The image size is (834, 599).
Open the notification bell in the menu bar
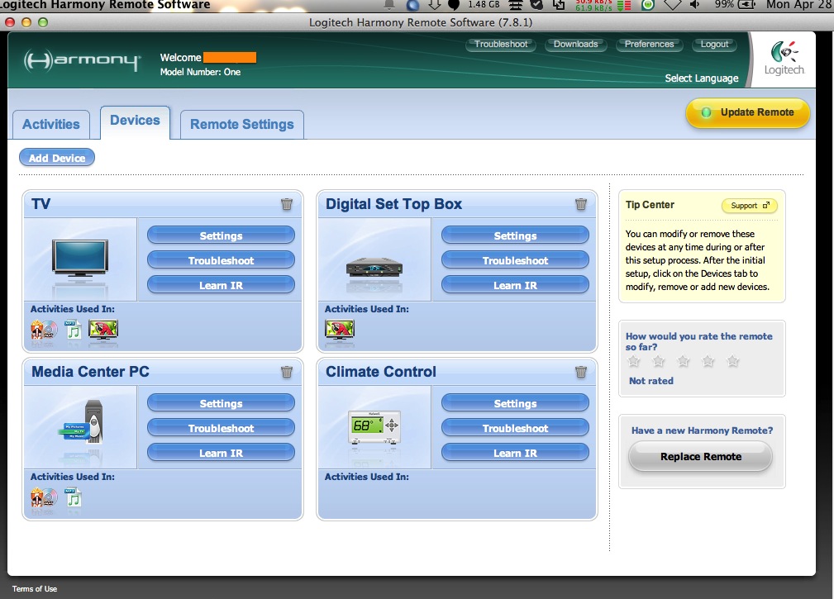point(389,5)
